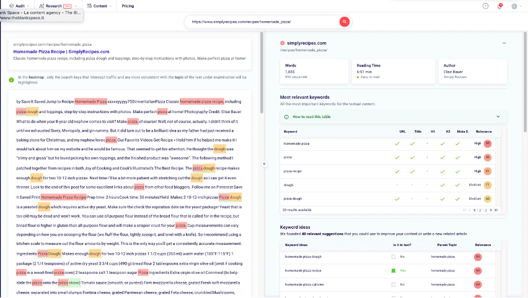Toggle bookmark for homemade pizza calories
528x298 pixels.
click(394, 284)
